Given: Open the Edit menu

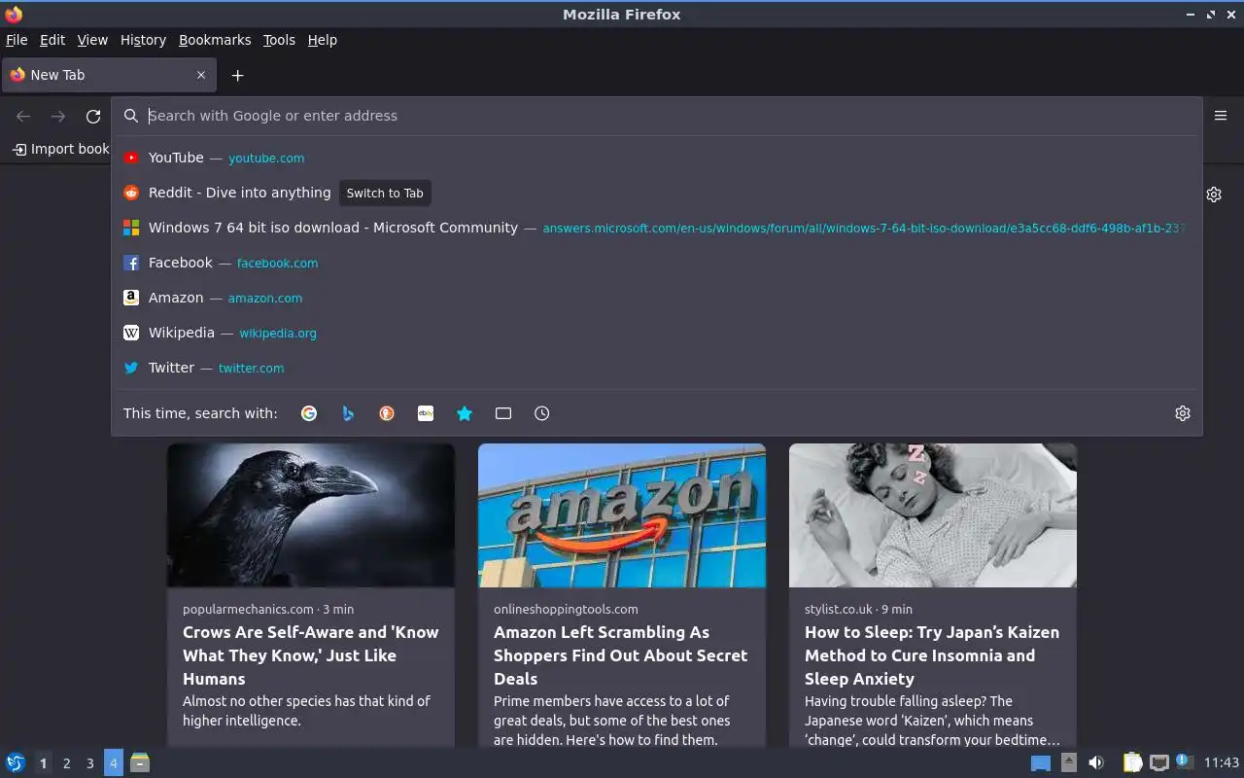Looking at the screenshot, I should point(52,40).
